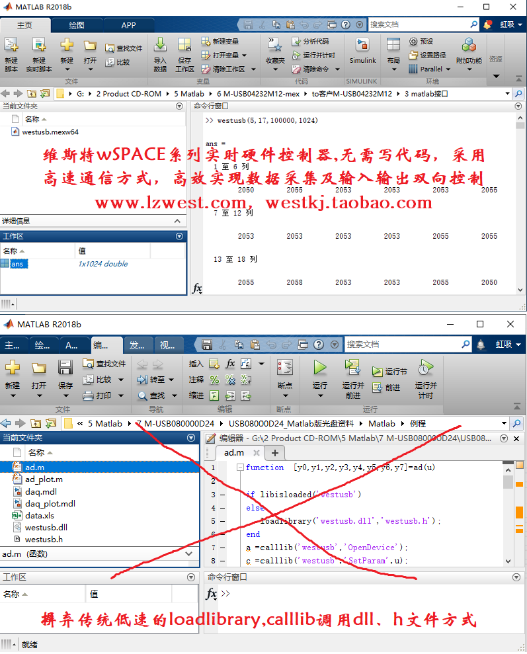Select Home tab in top window
The width and height of the screenshot is (527, 654).
[x=24, y=25]
